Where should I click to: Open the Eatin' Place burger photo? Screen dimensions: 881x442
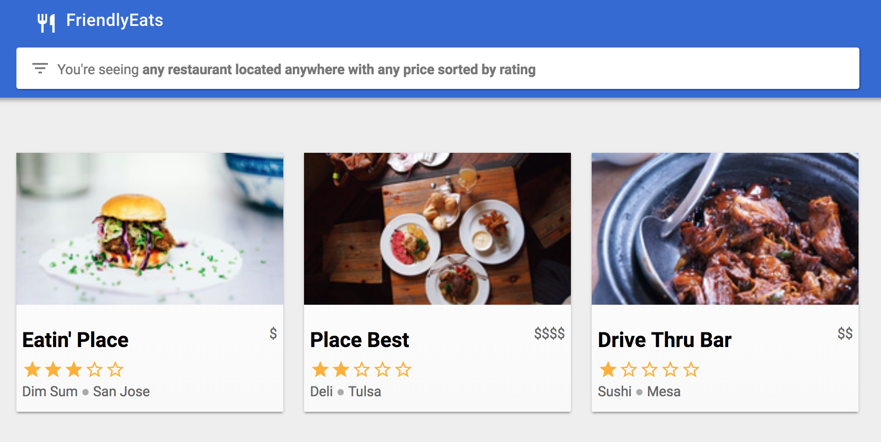(x=150, y=229)
